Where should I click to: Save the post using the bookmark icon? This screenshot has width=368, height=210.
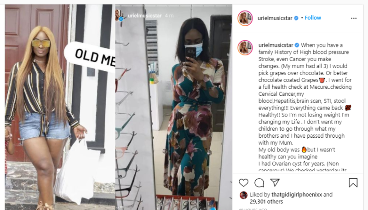pos(353,183)
